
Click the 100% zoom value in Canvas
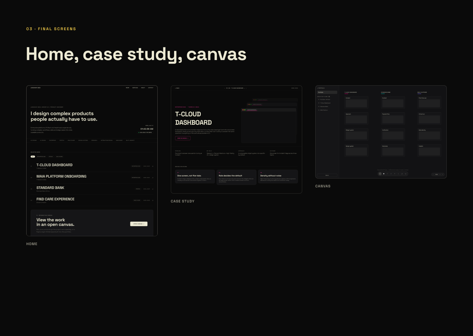[x=437, y=175]
